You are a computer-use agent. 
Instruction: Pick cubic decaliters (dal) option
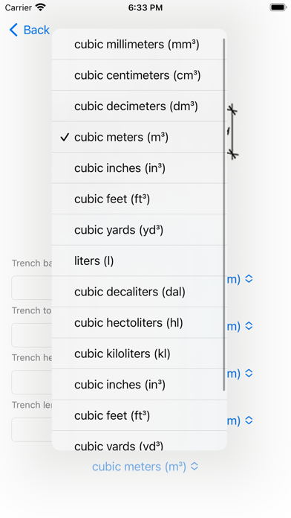tap(140, 292)
